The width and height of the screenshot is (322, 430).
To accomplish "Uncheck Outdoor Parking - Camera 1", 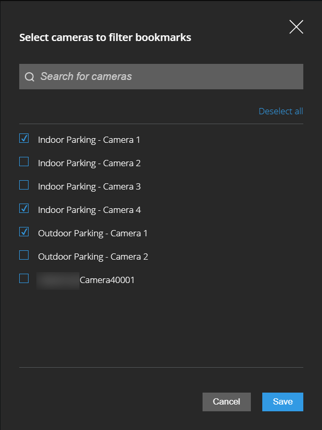I will point(23,232).
